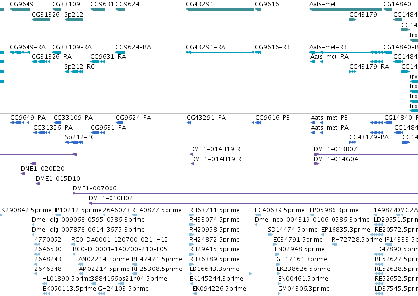The height and width of the screenshot is (296, 418).
Task: Open EST EP16835.3prime
Action: pos(346,230)
